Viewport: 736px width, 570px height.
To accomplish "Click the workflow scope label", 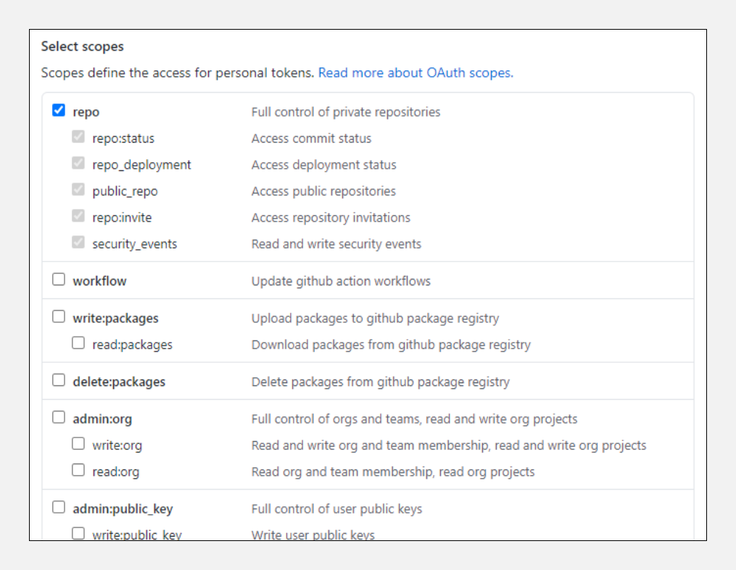I will pos(99,281).
